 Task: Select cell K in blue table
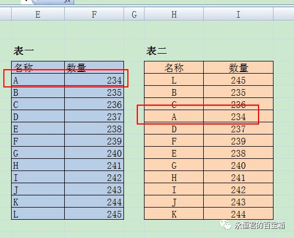(38, 201)
